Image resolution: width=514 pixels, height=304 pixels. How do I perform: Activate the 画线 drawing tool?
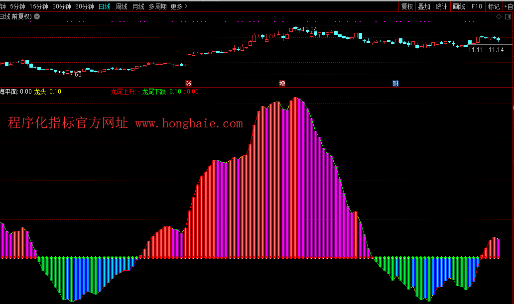tap(459, 6)
